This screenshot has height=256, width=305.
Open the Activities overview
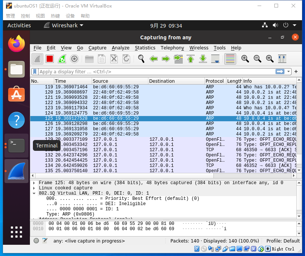[x=19, y=25]
